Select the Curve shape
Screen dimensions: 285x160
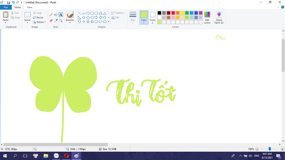(83, 13)
